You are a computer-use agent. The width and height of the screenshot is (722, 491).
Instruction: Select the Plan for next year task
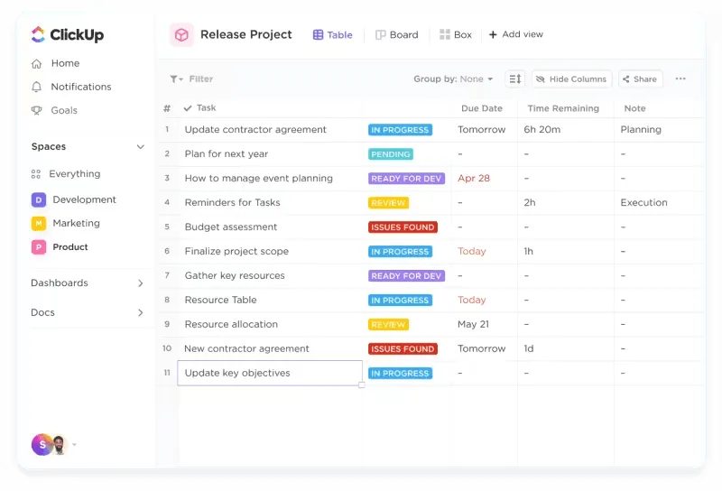click(x=227, y=153)
